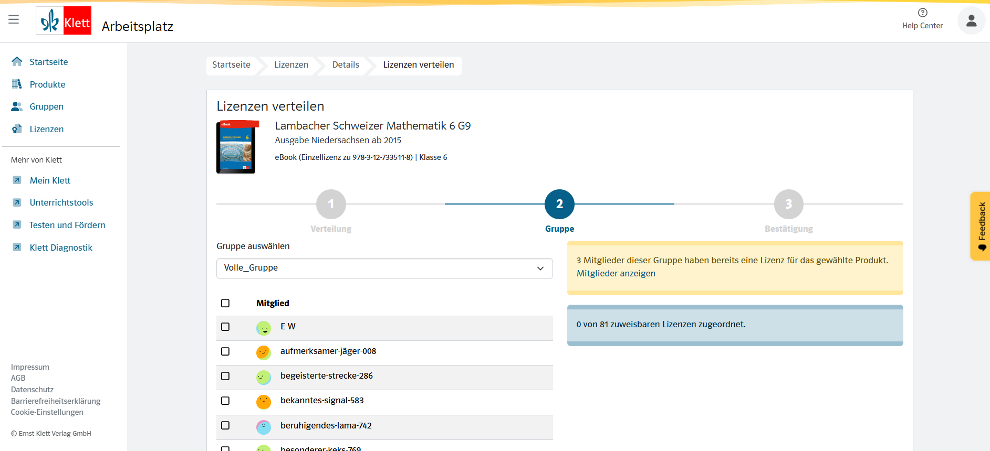
Task: Click the Mitglieder anzeigen link
Action: click(616, 273)
